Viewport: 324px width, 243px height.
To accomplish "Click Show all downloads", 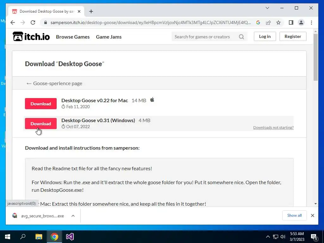I will pos(295,215).
